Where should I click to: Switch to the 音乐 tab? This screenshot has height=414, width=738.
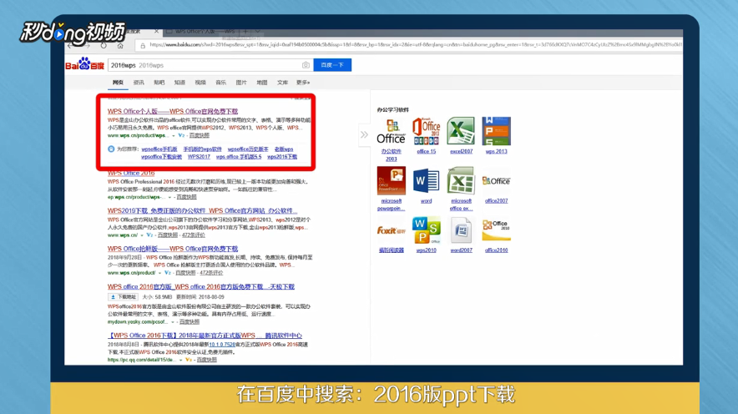point(220,83)
